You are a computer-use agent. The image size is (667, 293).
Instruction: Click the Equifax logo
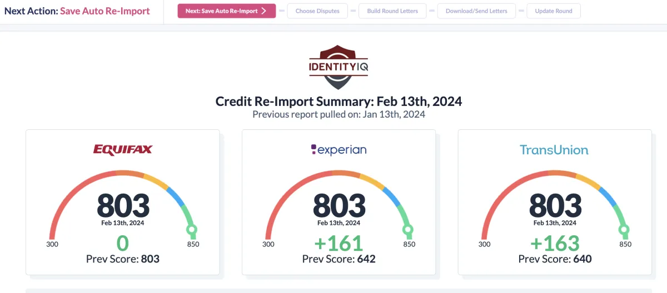[x=123, y=149]
